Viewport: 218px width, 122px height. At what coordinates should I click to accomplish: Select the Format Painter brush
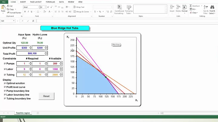pyautogui.click(x=8, y=13)
